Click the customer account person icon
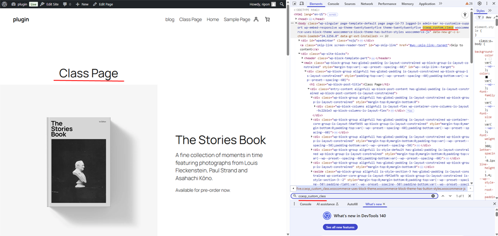Screen dimensions: 498x236 point(256,19)
